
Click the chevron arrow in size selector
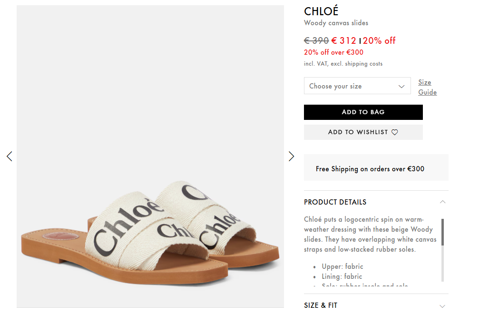[x=401, y=86]
